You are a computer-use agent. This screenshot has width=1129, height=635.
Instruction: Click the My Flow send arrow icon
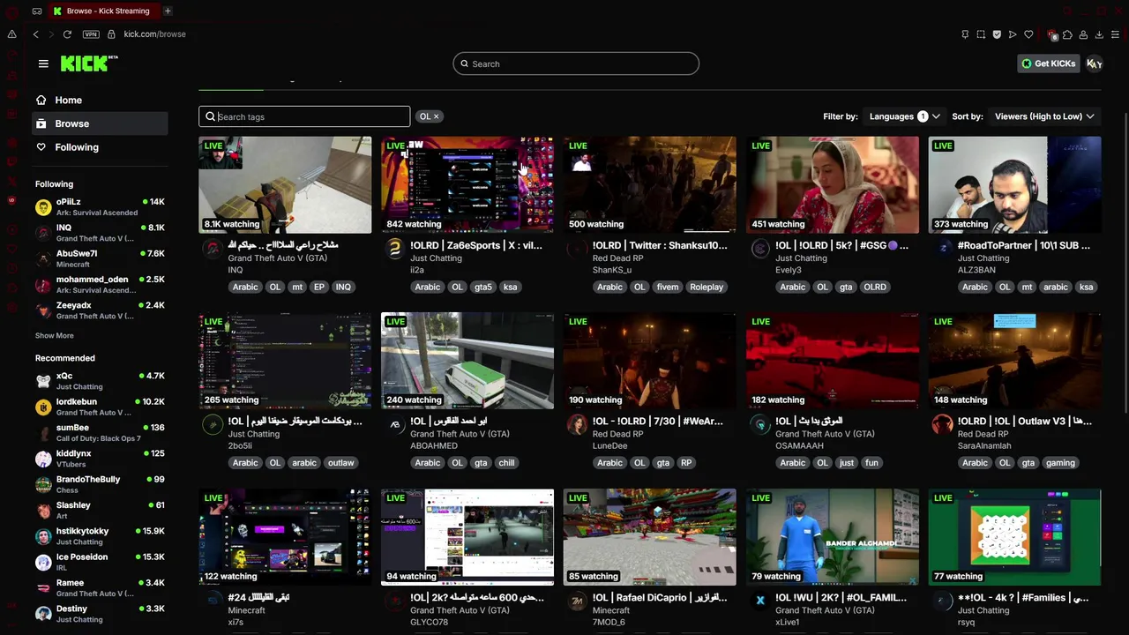pos(1013,34)
